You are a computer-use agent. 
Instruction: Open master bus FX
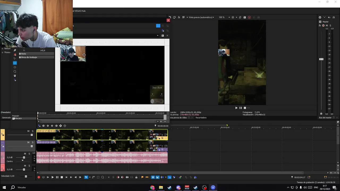pyautogui.click(x=320, y=25)
